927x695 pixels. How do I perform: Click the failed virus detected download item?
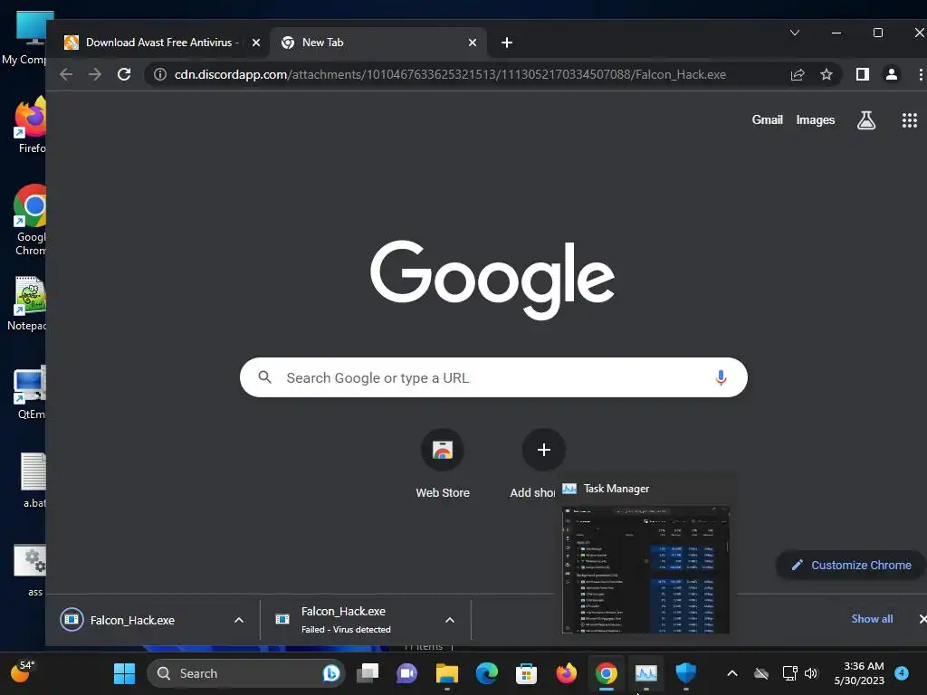tap(346, 620)
